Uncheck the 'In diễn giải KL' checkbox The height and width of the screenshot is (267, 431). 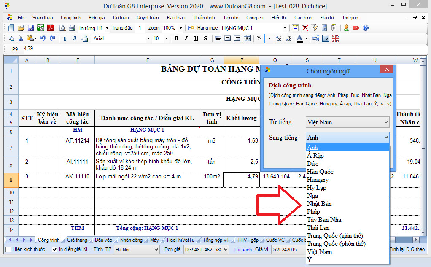click(54, 249)
